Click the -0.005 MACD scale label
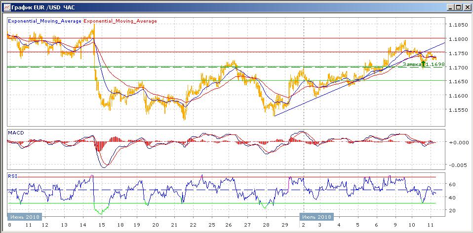The height and width of the screenshot is (233, 473). [458, 166]
